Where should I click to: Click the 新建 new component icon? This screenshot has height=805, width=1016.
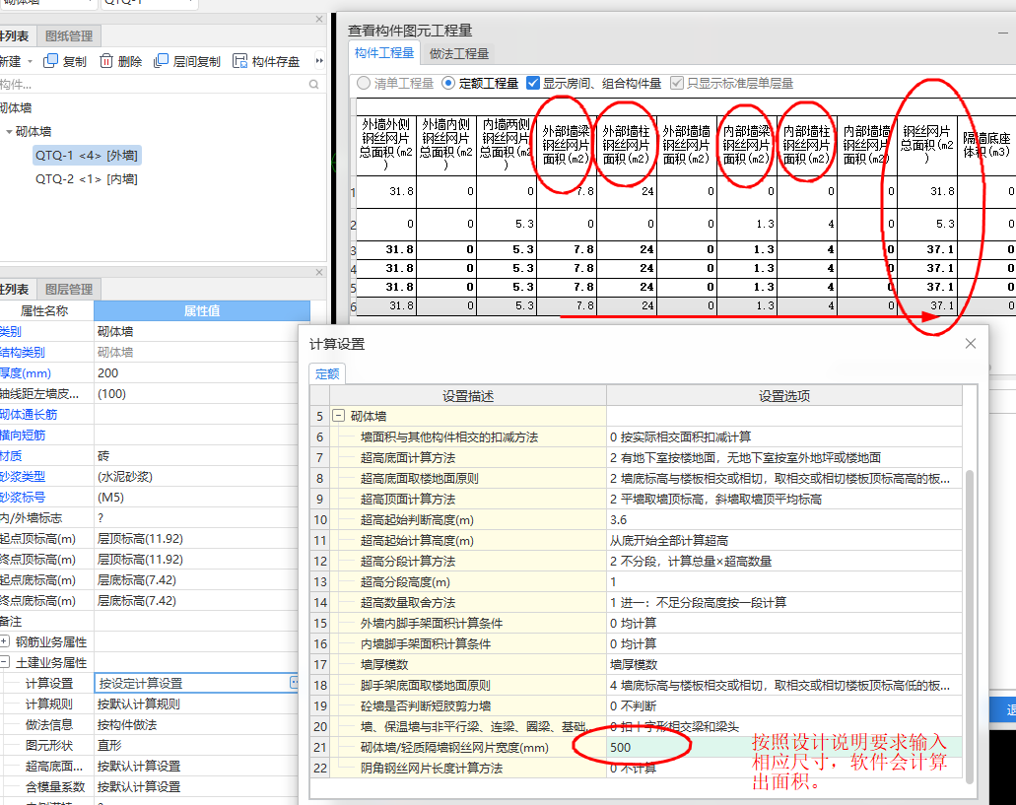coord(10,61)
